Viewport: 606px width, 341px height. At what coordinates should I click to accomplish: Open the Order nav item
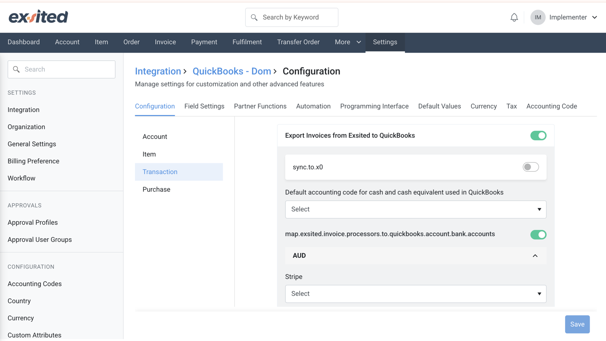131,42
